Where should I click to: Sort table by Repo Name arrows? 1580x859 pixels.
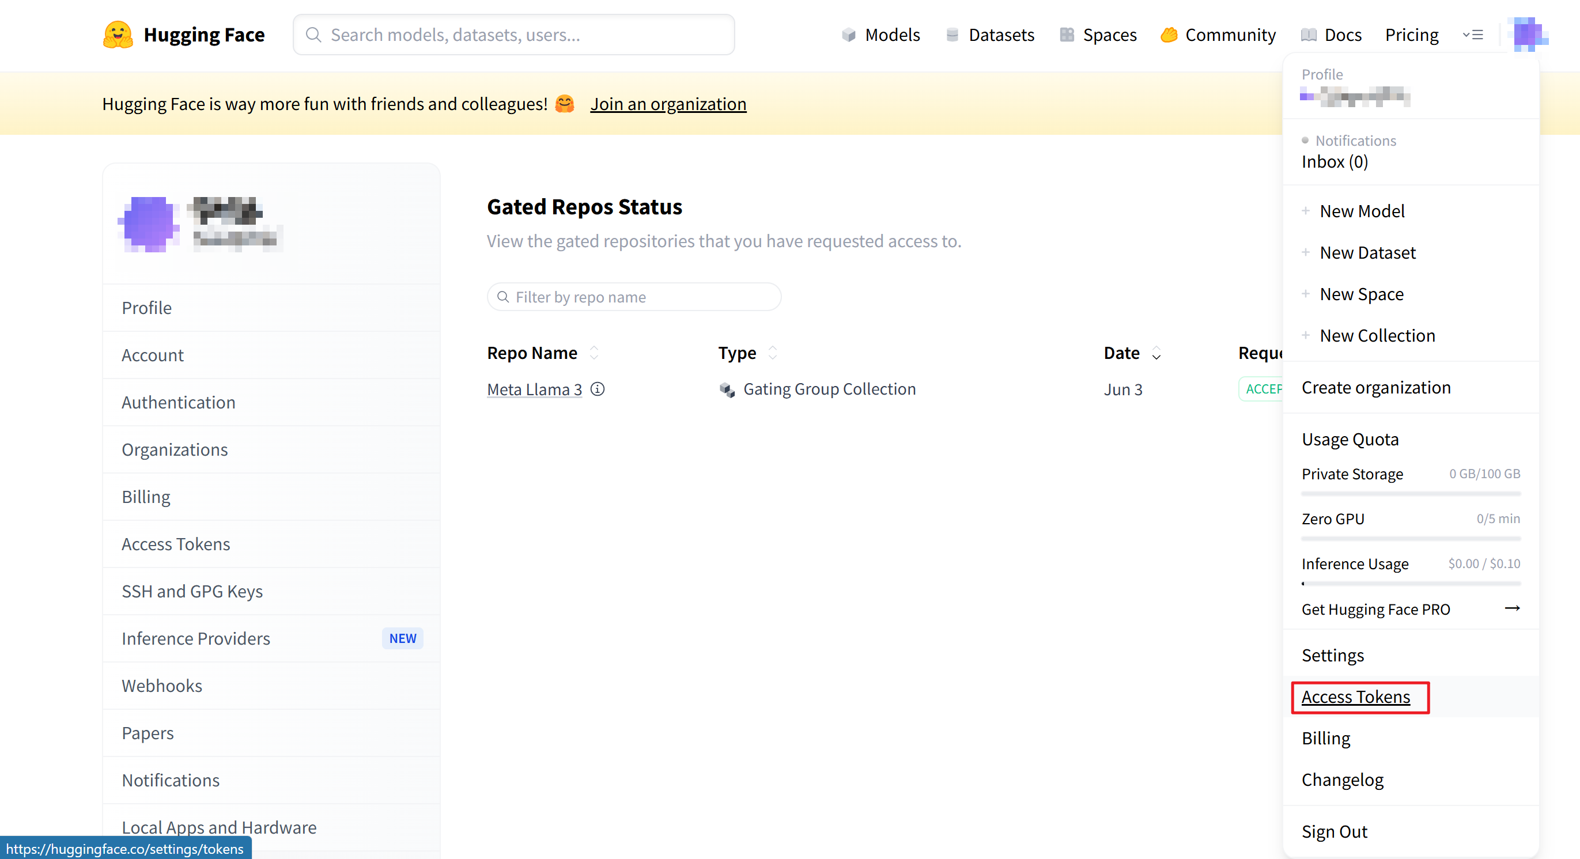[594, 353]
